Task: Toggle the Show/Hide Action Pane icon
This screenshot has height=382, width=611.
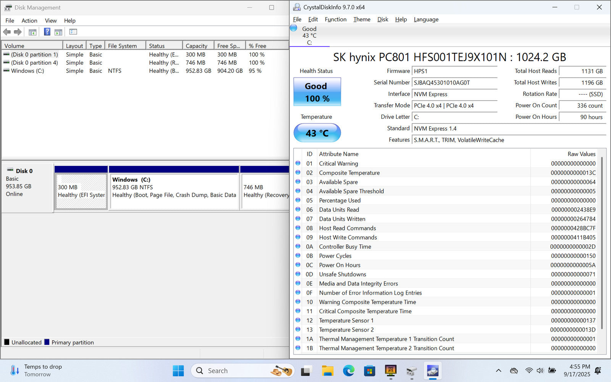Action: (x=58, y=32)
